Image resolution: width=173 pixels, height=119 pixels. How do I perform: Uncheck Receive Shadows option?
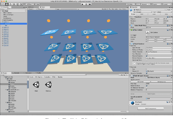[147, 56]
